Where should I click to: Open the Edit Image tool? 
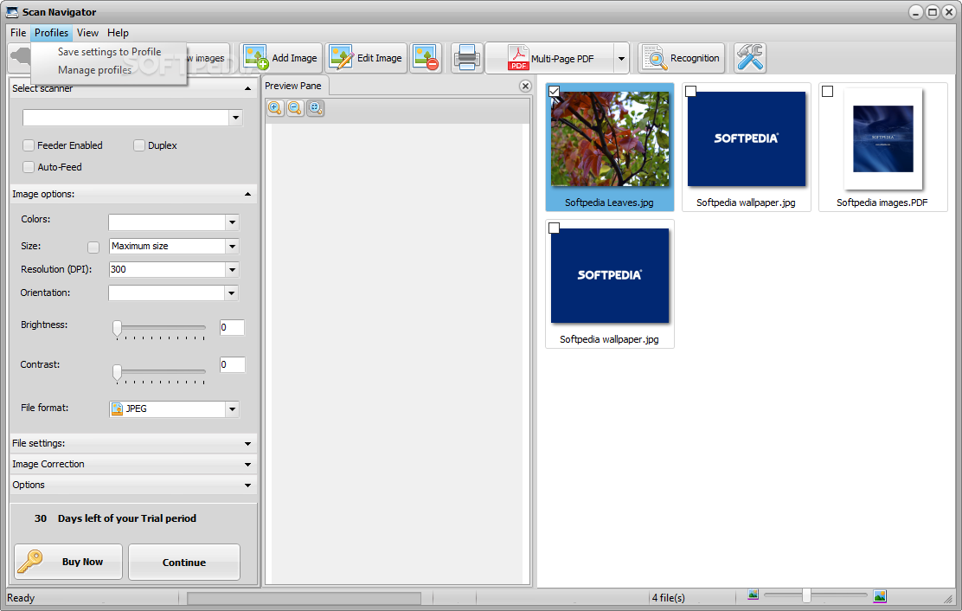(x=366, y=58)
